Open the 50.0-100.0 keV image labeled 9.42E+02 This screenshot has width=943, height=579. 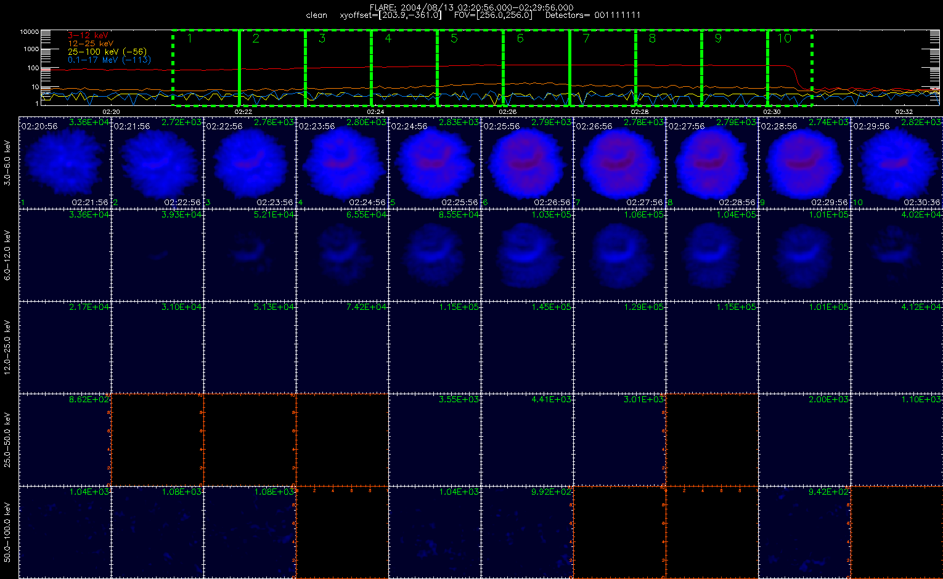[x=804, y=532]
